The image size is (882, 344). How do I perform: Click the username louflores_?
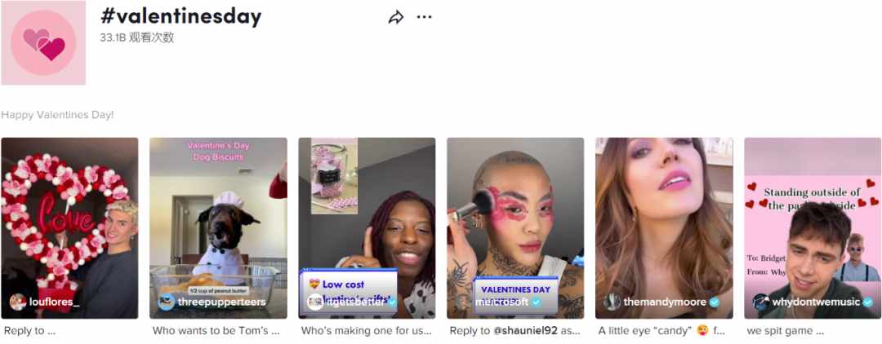55,302
